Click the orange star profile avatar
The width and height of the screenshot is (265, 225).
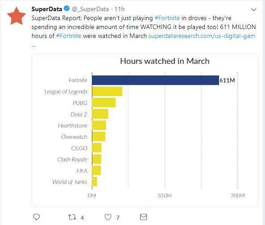point(17,16)
